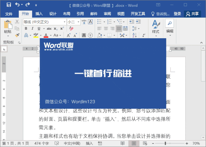Undo the last action

pos(17,5)
